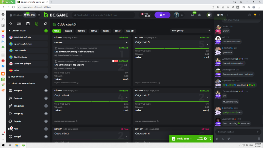Viewport: 263px width, 148px height.
Task: Click the trophy icon in chat header
Action: click(255, 15)
